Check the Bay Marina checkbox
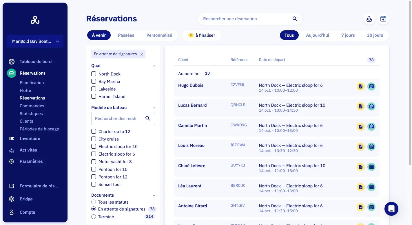This screenshot has height=225, width=412. pyautogui.click(x=94, y=81)
